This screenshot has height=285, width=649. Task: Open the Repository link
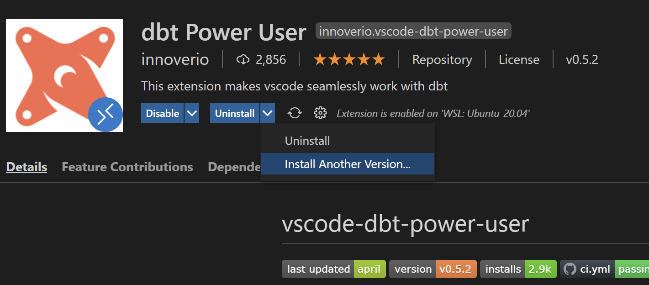[x=442, y=59]
